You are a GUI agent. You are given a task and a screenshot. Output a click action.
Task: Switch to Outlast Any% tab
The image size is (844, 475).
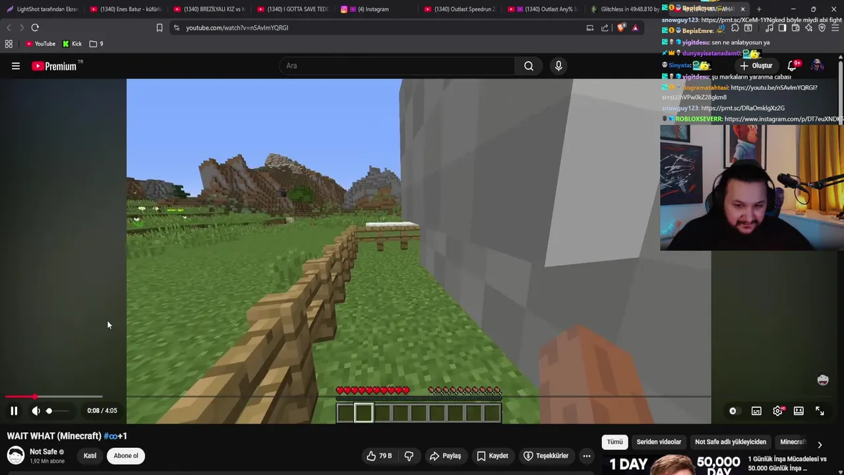click(x=544, y=9)
